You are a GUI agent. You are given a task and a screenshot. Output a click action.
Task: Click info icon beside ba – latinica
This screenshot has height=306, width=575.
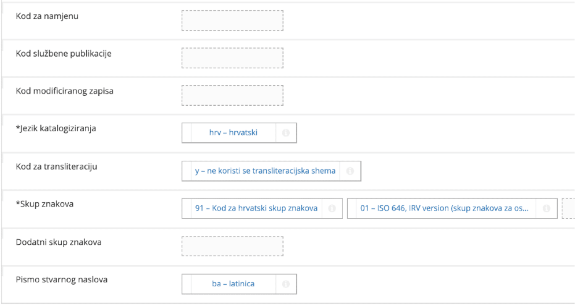[286, 284]
